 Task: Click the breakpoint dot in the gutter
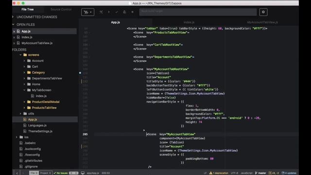(x=80, y=73)
